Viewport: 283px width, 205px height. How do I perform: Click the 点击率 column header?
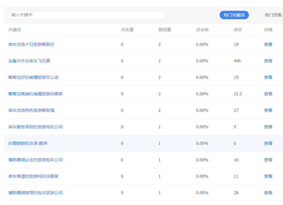click(x=202, y=30)
